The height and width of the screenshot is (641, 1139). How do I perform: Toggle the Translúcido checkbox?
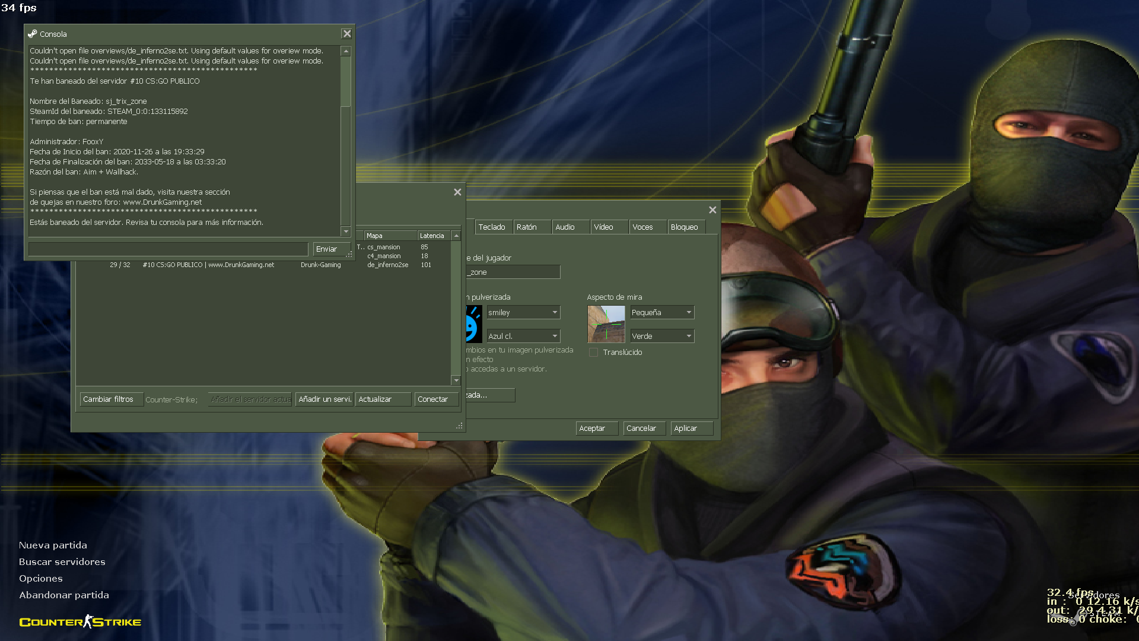pyautogui.click(x=593, y=353)
